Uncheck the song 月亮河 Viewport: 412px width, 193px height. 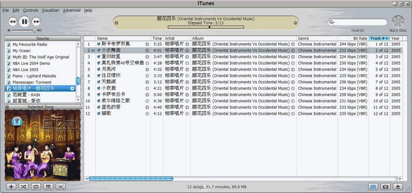coord(99,69)
